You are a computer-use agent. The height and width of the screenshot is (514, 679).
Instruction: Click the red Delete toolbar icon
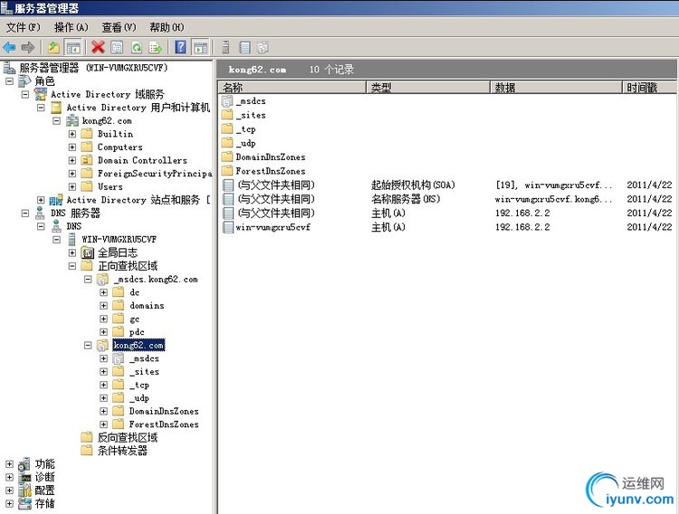(x=98, y=47)
